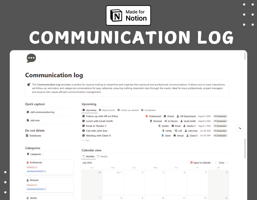Click the Notion logo badge
The width and height of the screenshot is (257, 200).
(x=128, y=15)
